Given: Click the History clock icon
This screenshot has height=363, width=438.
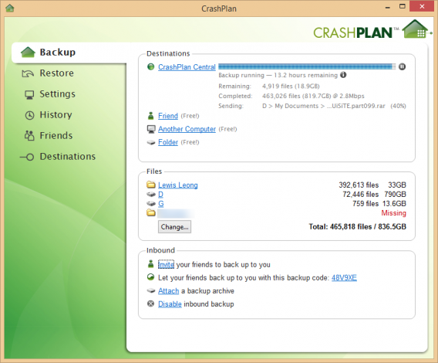Looking at the screenshot, I should pos(29,115).
